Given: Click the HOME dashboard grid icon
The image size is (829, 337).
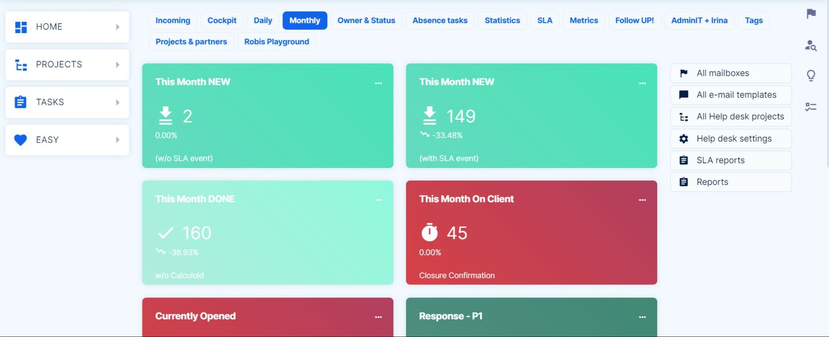Looking at the screenshot, I should tap(21, 27).
